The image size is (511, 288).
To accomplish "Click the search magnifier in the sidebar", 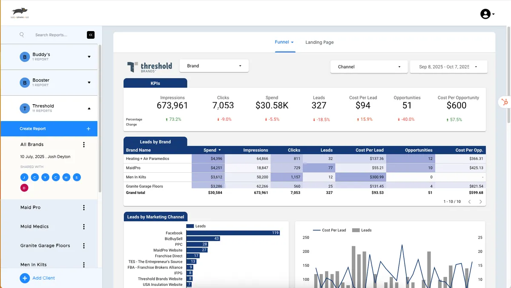I will 21,34.
